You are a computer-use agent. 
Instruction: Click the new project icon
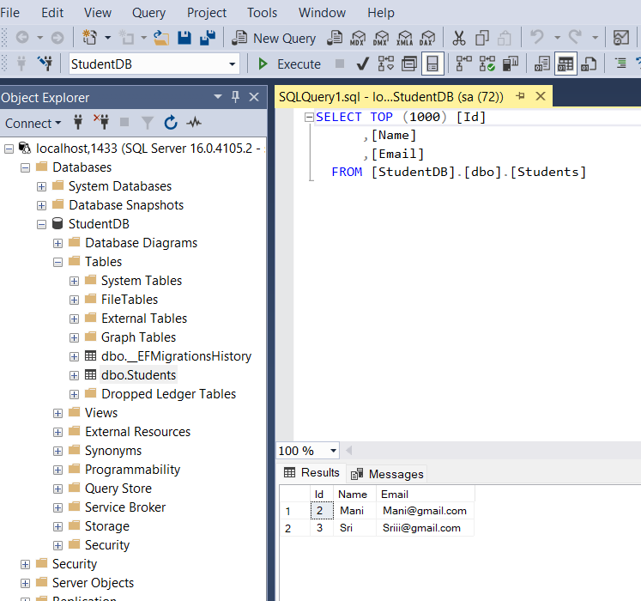click(89, 38)
